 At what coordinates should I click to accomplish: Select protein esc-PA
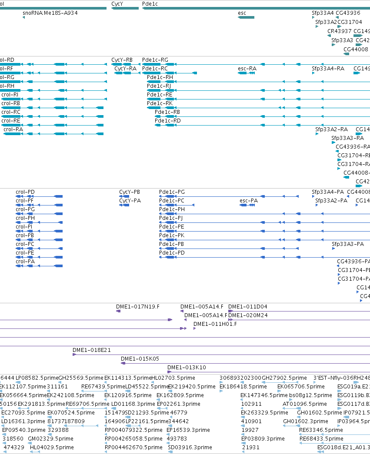point(249,201)
